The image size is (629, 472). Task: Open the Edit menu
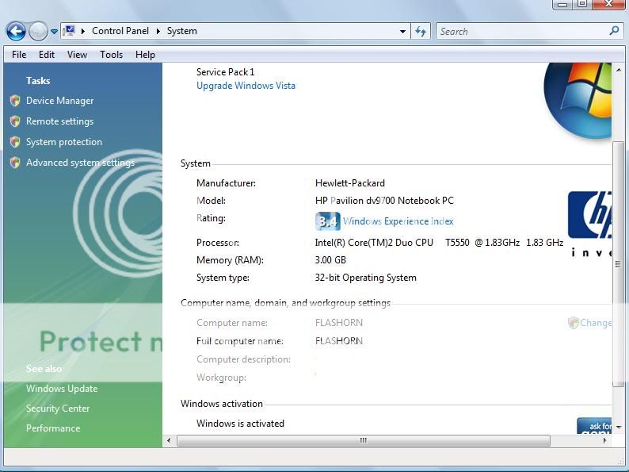[47, 55]
